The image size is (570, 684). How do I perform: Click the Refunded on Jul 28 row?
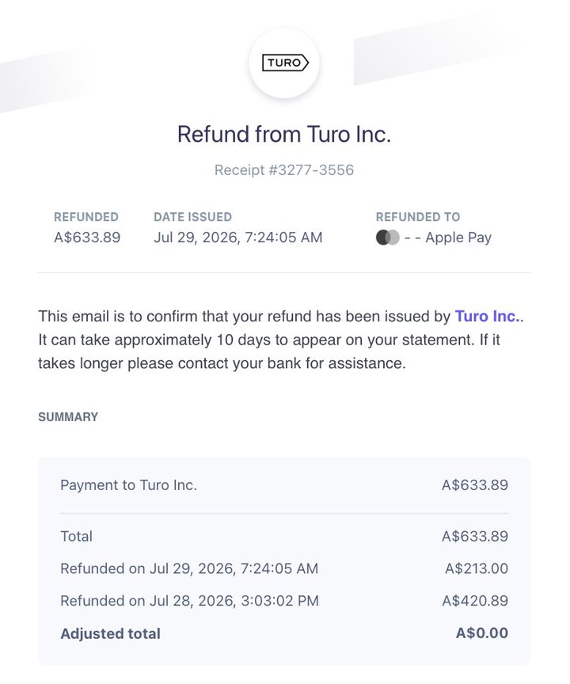tap(284, 601)
